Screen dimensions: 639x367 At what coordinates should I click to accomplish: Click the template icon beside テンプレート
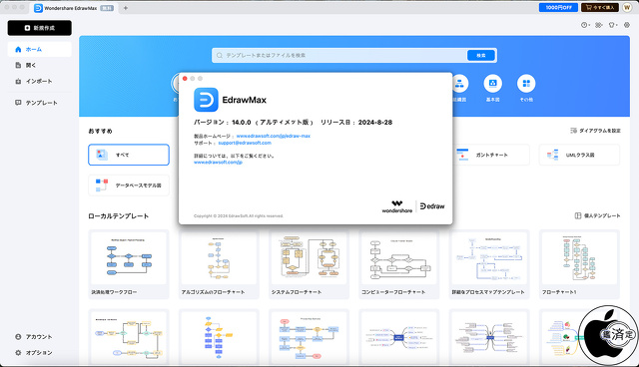18,103
